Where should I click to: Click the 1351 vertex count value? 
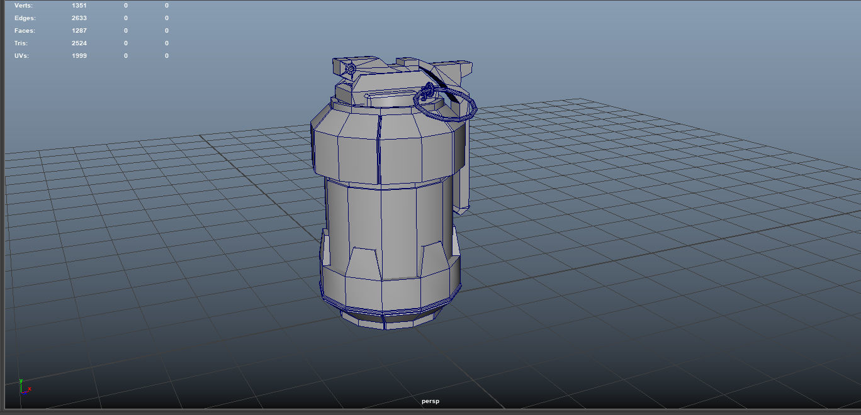79,6
